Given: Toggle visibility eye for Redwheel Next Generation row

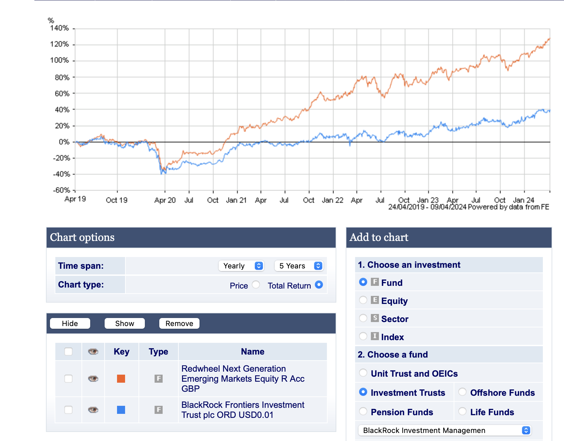Looking at the screenshot, I should click(93, 379).
